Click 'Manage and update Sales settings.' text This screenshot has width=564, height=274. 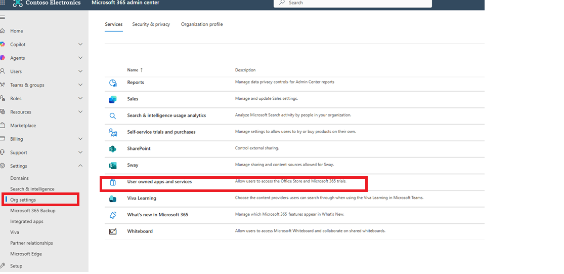click(x=267, y=98)
